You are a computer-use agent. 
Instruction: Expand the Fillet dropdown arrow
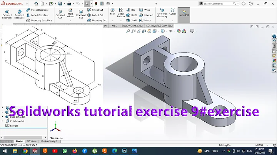[x=112, y=21]
